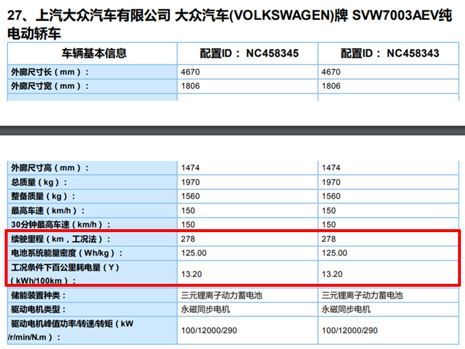Click 1560 in the NC458345 column
This screenshot has height=349, width=465.
point(191,196)
